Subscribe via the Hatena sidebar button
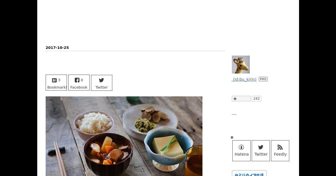 [x=241, y=151]
